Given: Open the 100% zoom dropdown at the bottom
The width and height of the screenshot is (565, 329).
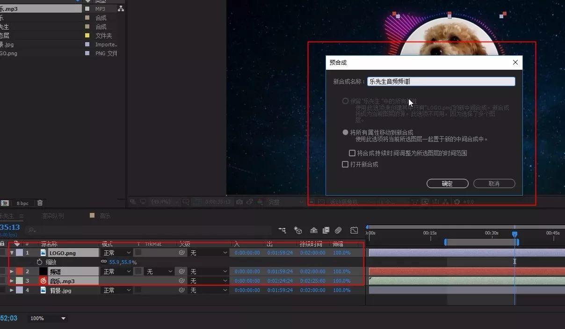Looking at the screenshot, I should (47, 318).
